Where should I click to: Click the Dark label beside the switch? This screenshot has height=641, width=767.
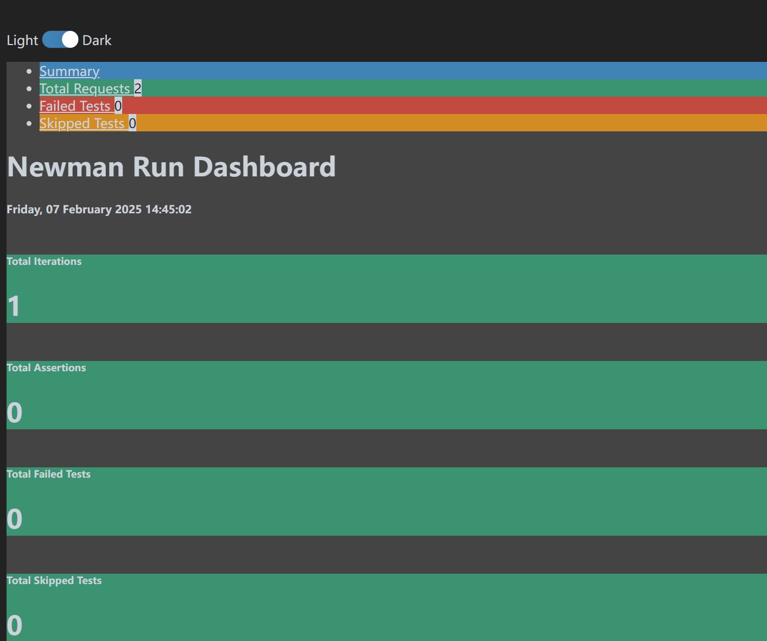coord(97,40)
